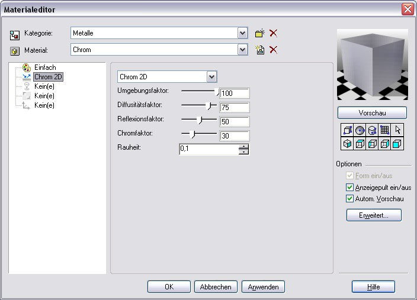Click the Reflexionsfaktor slider
Viewport: 417px width, 300px height.
click(199, 120)
